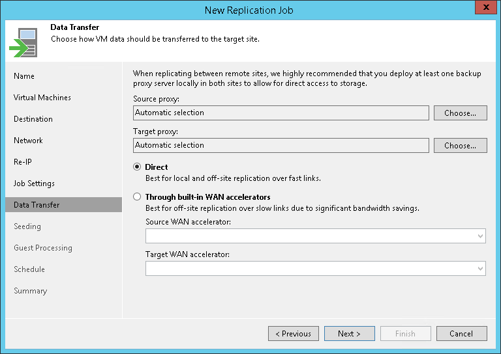Choose a target proxy
This screenshot has width=501, height=354.
pyautogui.click(x=460, y=145)
